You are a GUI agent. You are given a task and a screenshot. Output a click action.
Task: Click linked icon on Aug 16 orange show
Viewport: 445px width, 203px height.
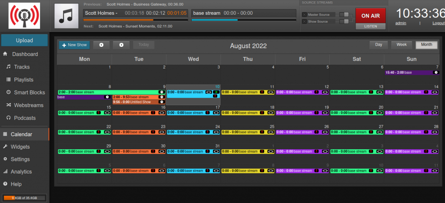162,113
